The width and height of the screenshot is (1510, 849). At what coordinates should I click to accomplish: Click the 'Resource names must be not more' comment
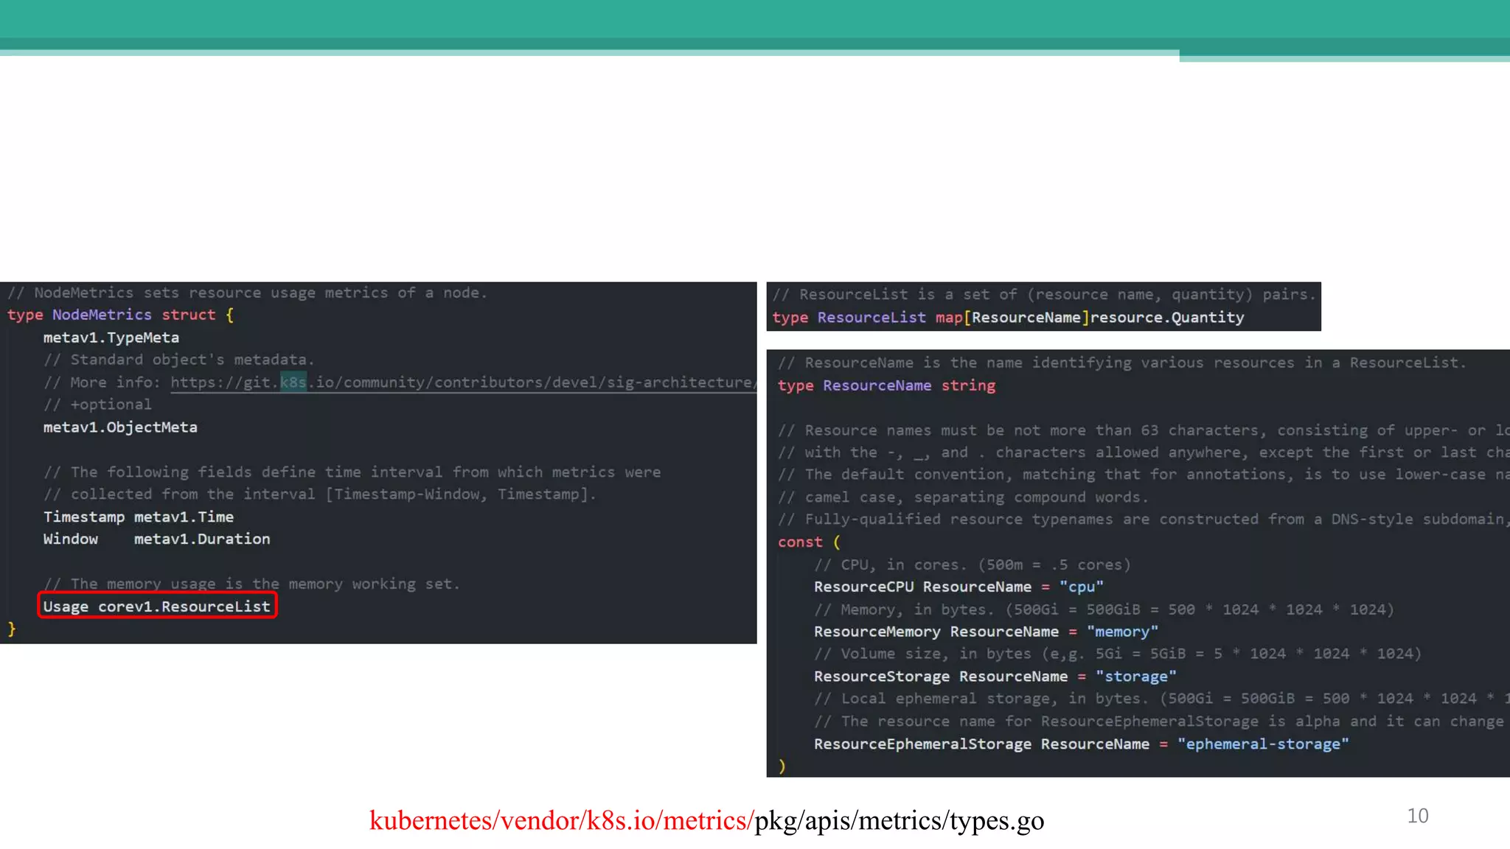coord(1144,430)
